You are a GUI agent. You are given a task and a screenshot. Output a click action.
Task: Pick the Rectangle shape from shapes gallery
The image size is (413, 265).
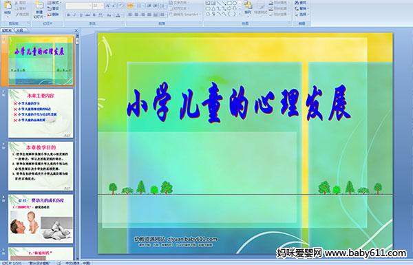(229, 3)
